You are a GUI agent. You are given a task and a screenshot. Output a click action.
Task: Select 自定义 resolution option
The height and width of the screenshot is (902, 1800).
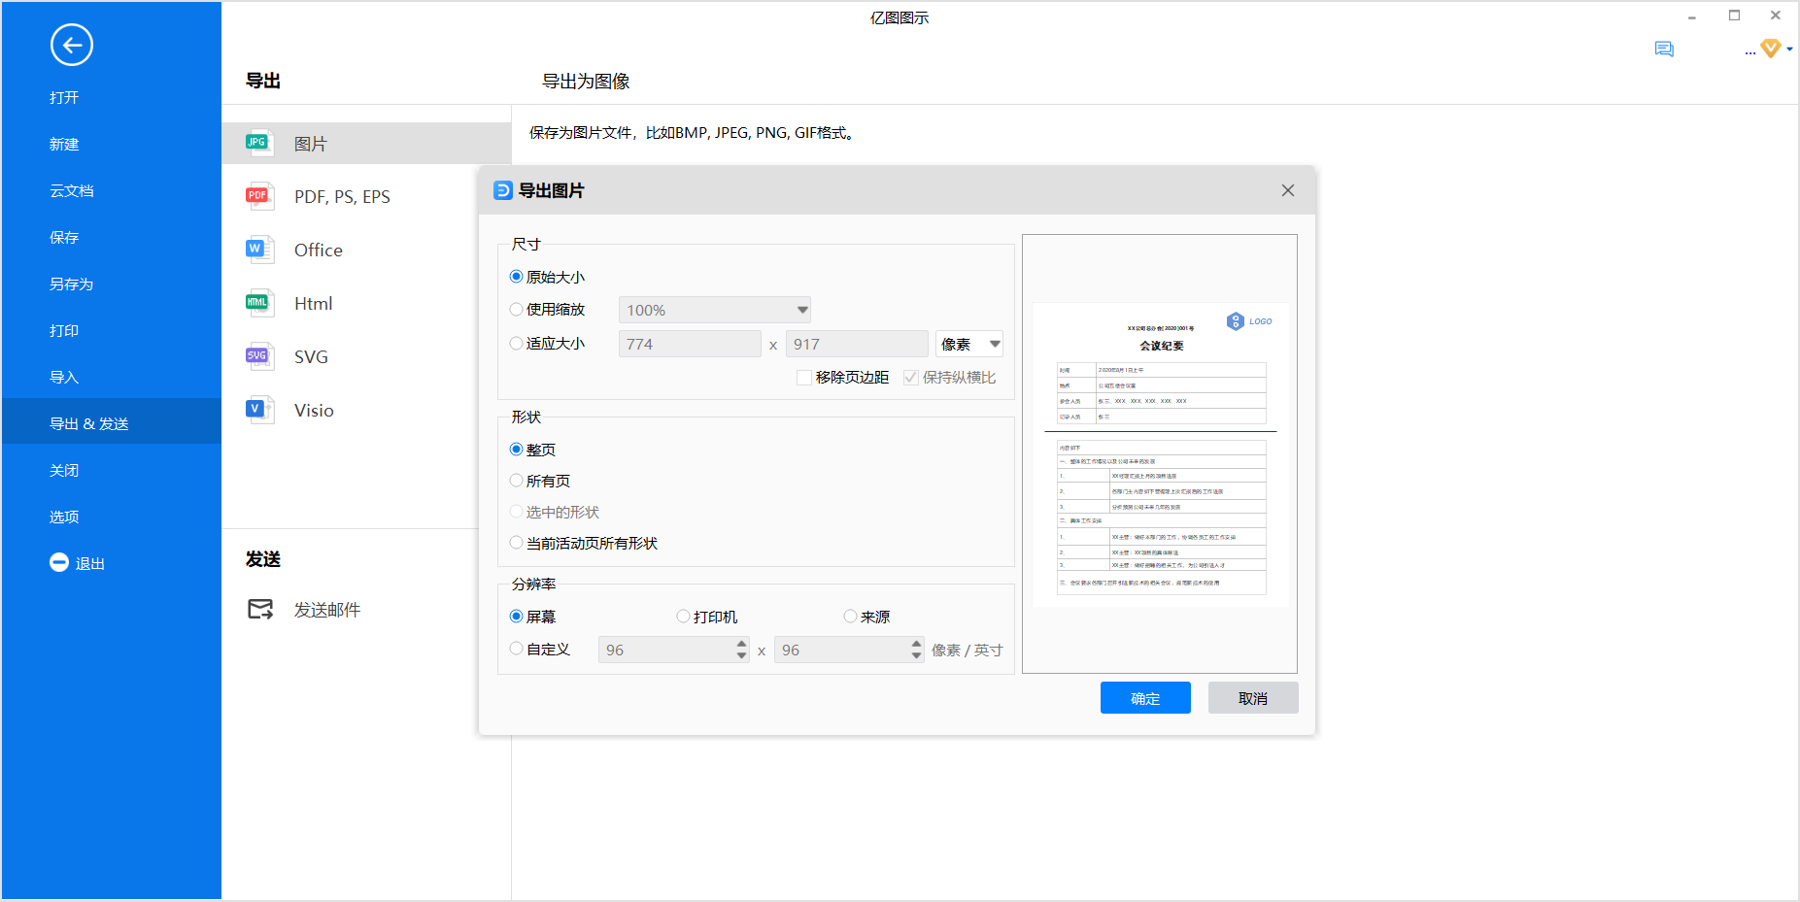[x=517, y=649]
